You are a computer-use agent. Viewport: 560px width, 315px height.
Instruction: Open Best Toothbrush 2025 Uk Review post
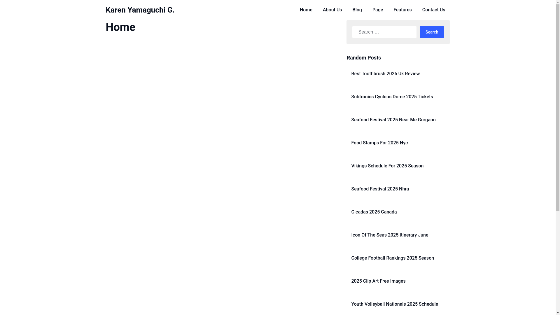pos(385,74)
